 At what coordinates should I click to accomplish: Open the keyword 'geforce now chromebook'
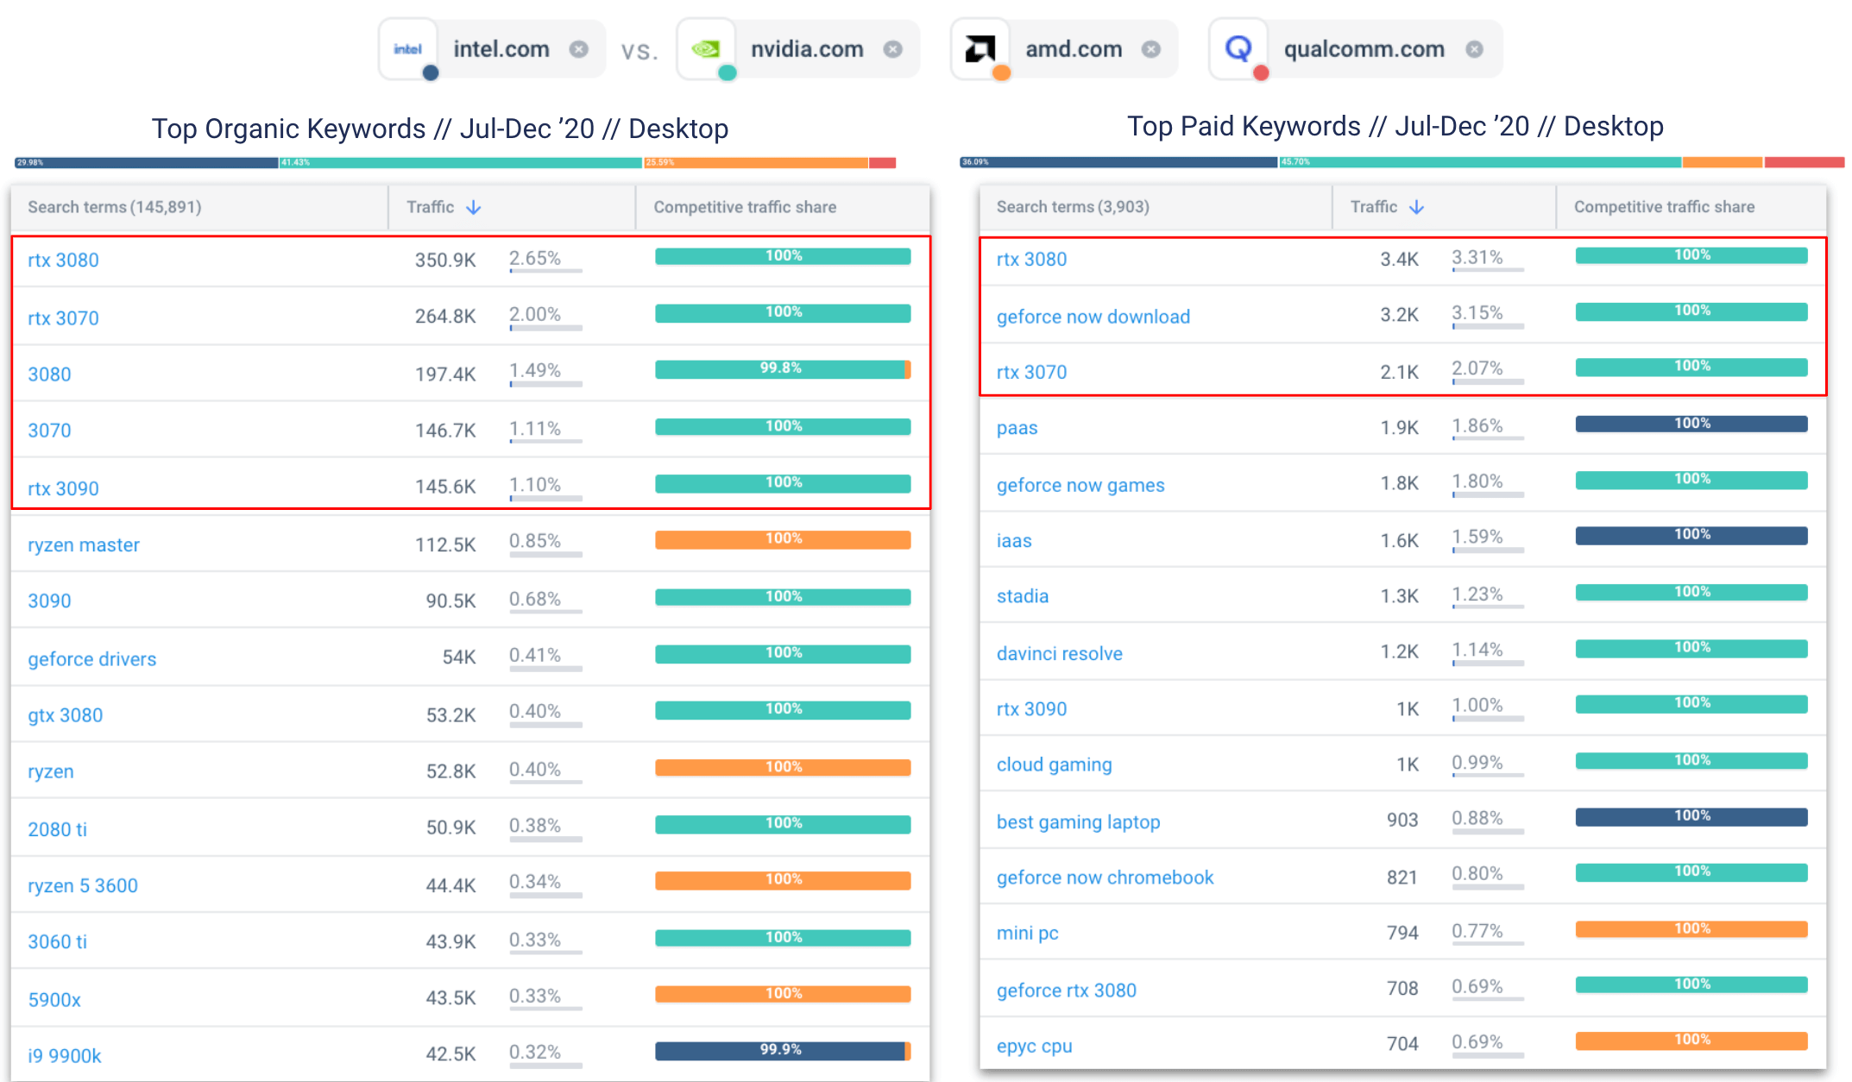coord(1105,878)
